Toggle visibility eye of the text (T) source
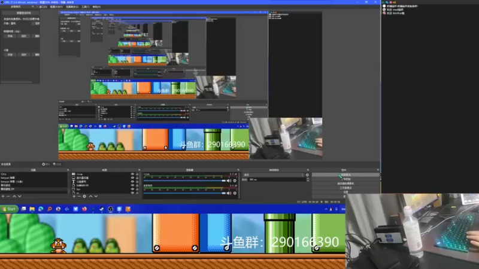Screen dimensions: 479x269 click(x=132, y=182)
